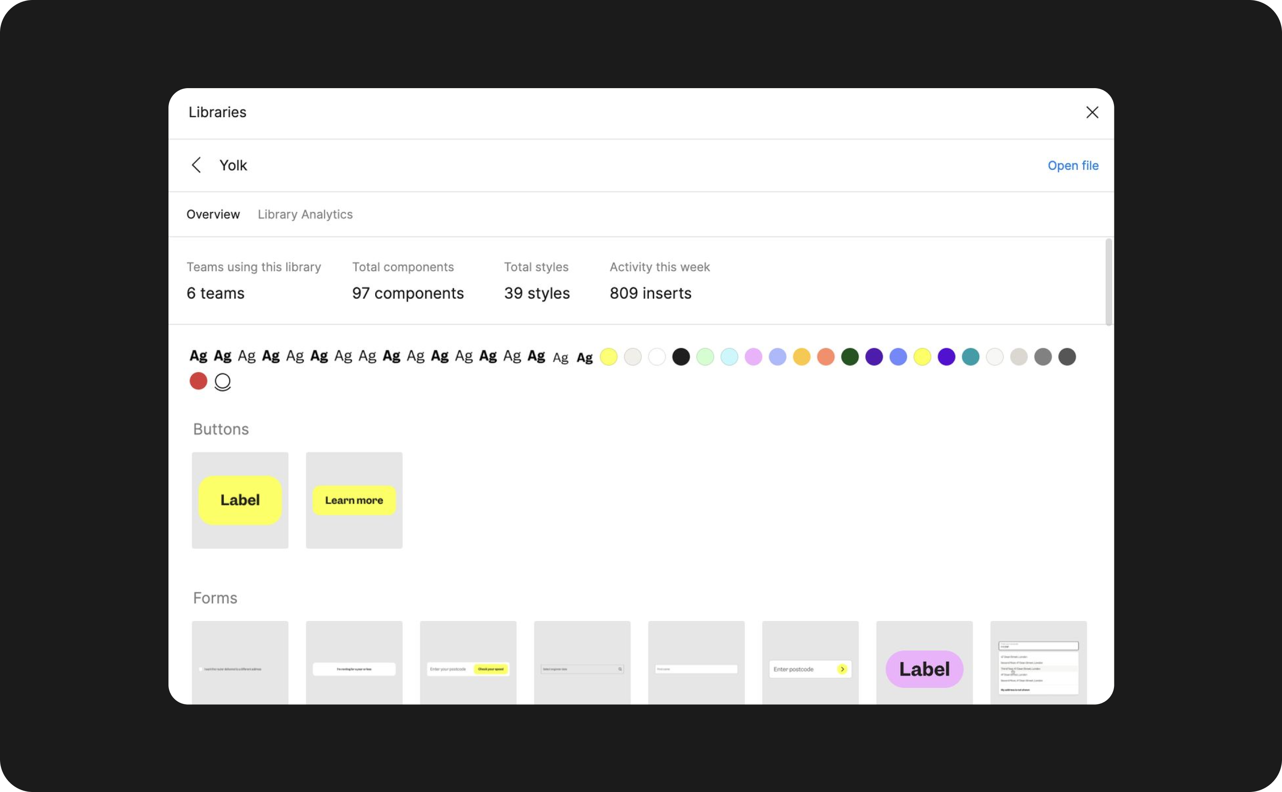
Task: Switch to the Overview tab
Action: pos(213,214)
